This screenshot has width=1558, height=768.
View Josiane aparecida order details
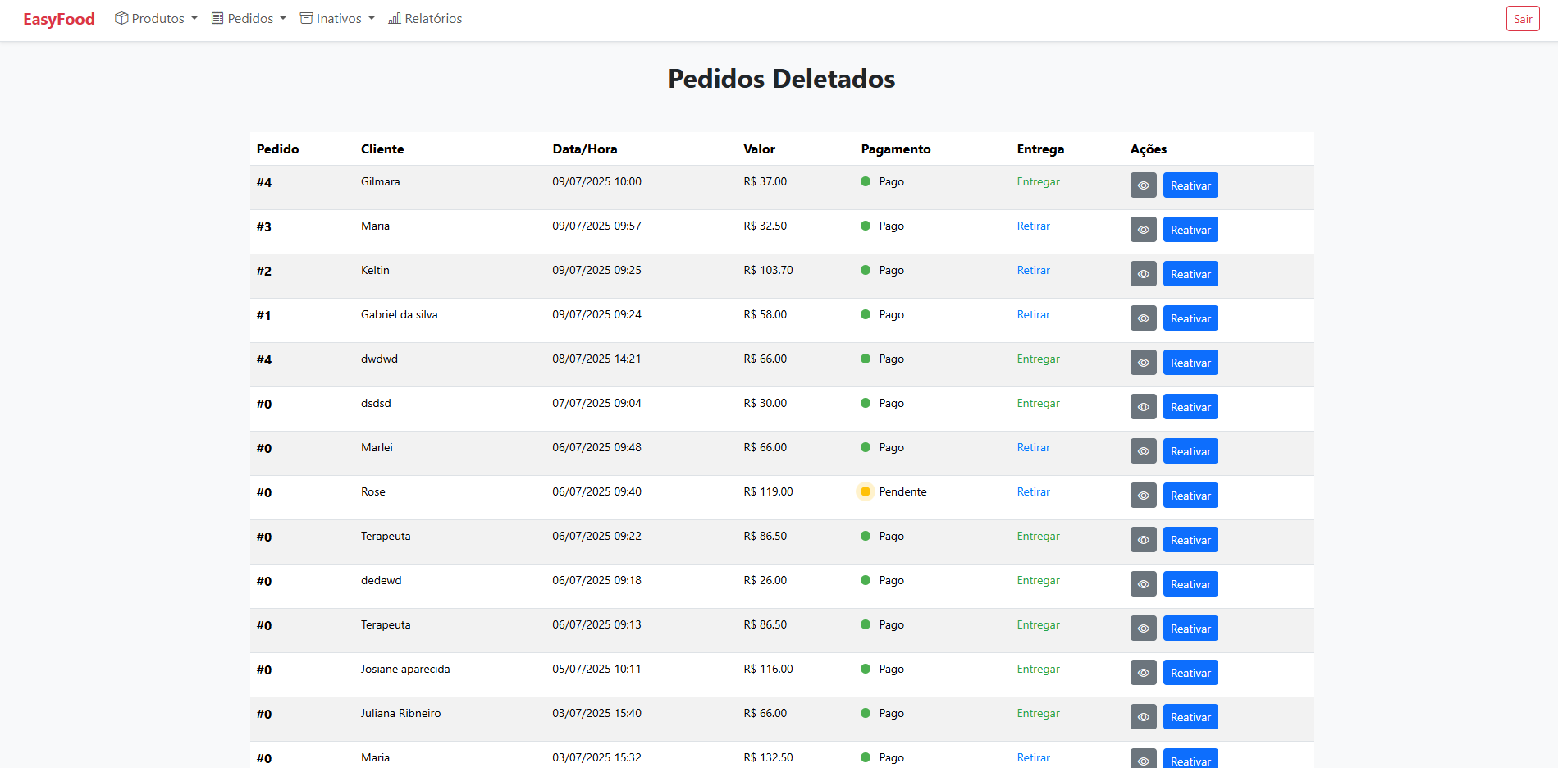coord(1143,673)
